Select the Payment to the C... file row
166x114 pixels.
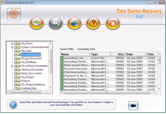tap(109, 76)
